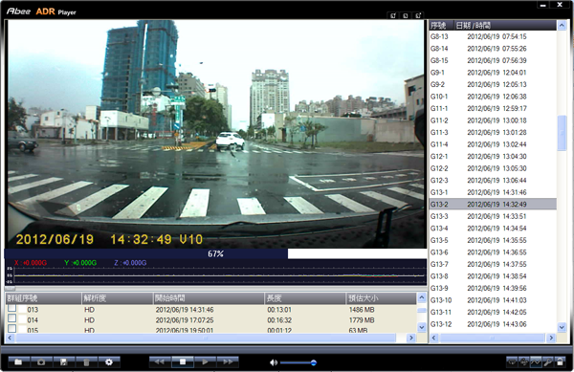This screenshot has width=574, height=372.
Task: Select file G9-1 at 12:04:01
Action: coord(493,73)
